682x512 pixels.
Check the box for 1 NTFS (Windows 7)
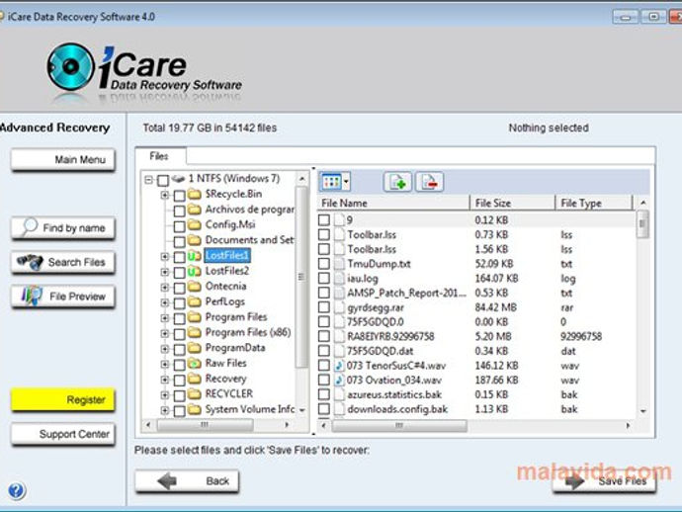pos(163,180)
